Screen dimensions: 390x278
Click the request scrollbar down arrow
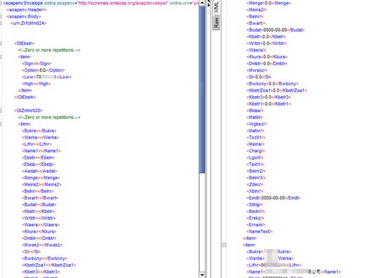202,274
